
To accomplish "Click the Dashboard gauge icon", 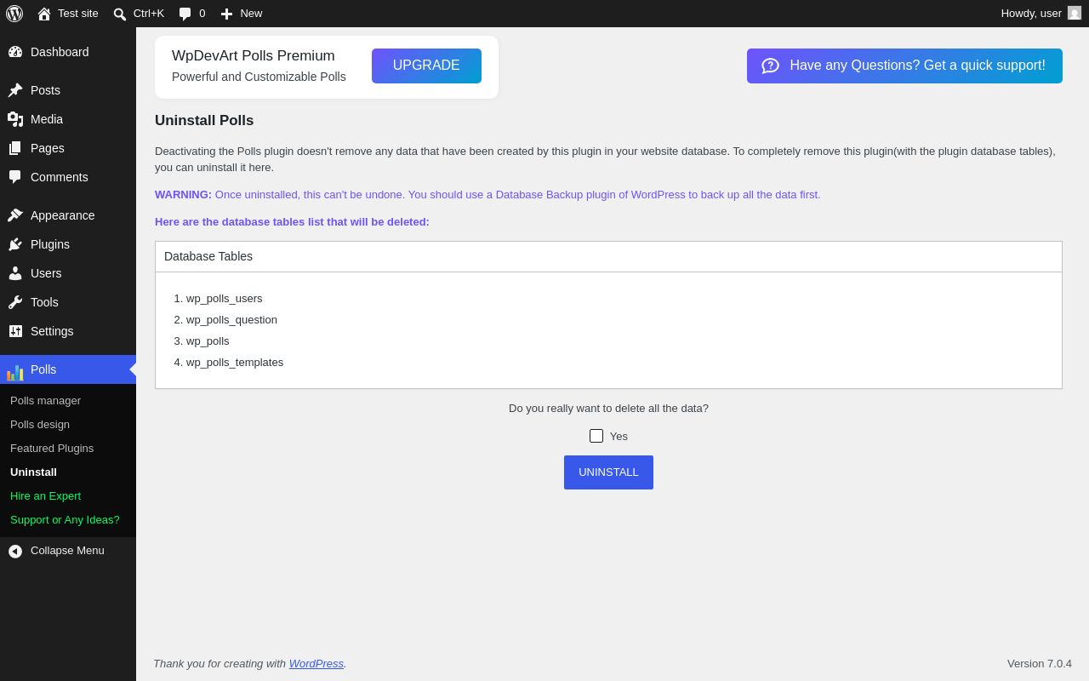I will [15, 52].
